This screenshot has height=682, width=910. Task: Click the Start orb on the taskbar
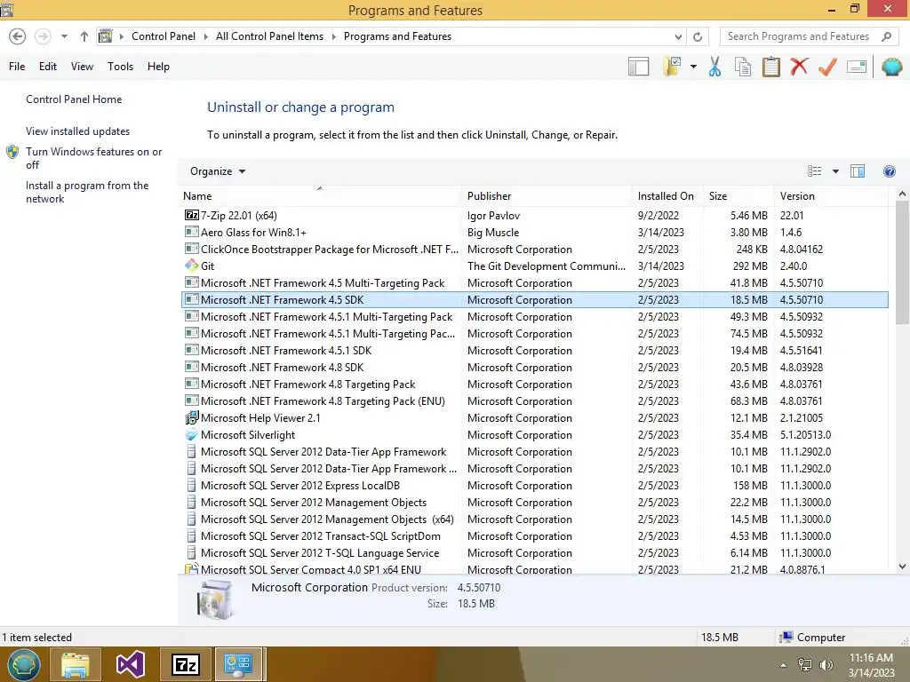[x=23, y=664]
